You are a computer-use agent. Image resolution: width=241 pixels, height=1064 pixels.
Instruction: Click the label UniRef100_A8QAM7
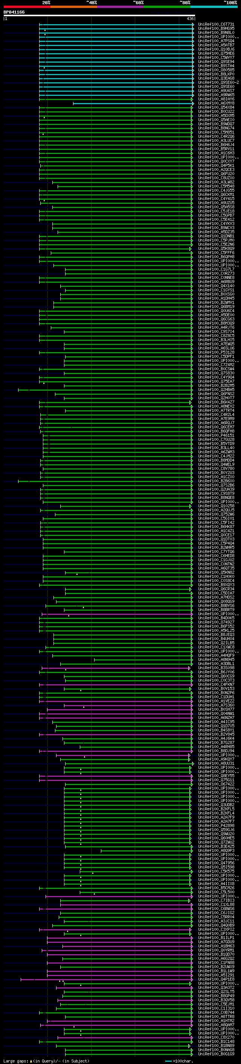pyautogui.click(x=216, y=1025)
